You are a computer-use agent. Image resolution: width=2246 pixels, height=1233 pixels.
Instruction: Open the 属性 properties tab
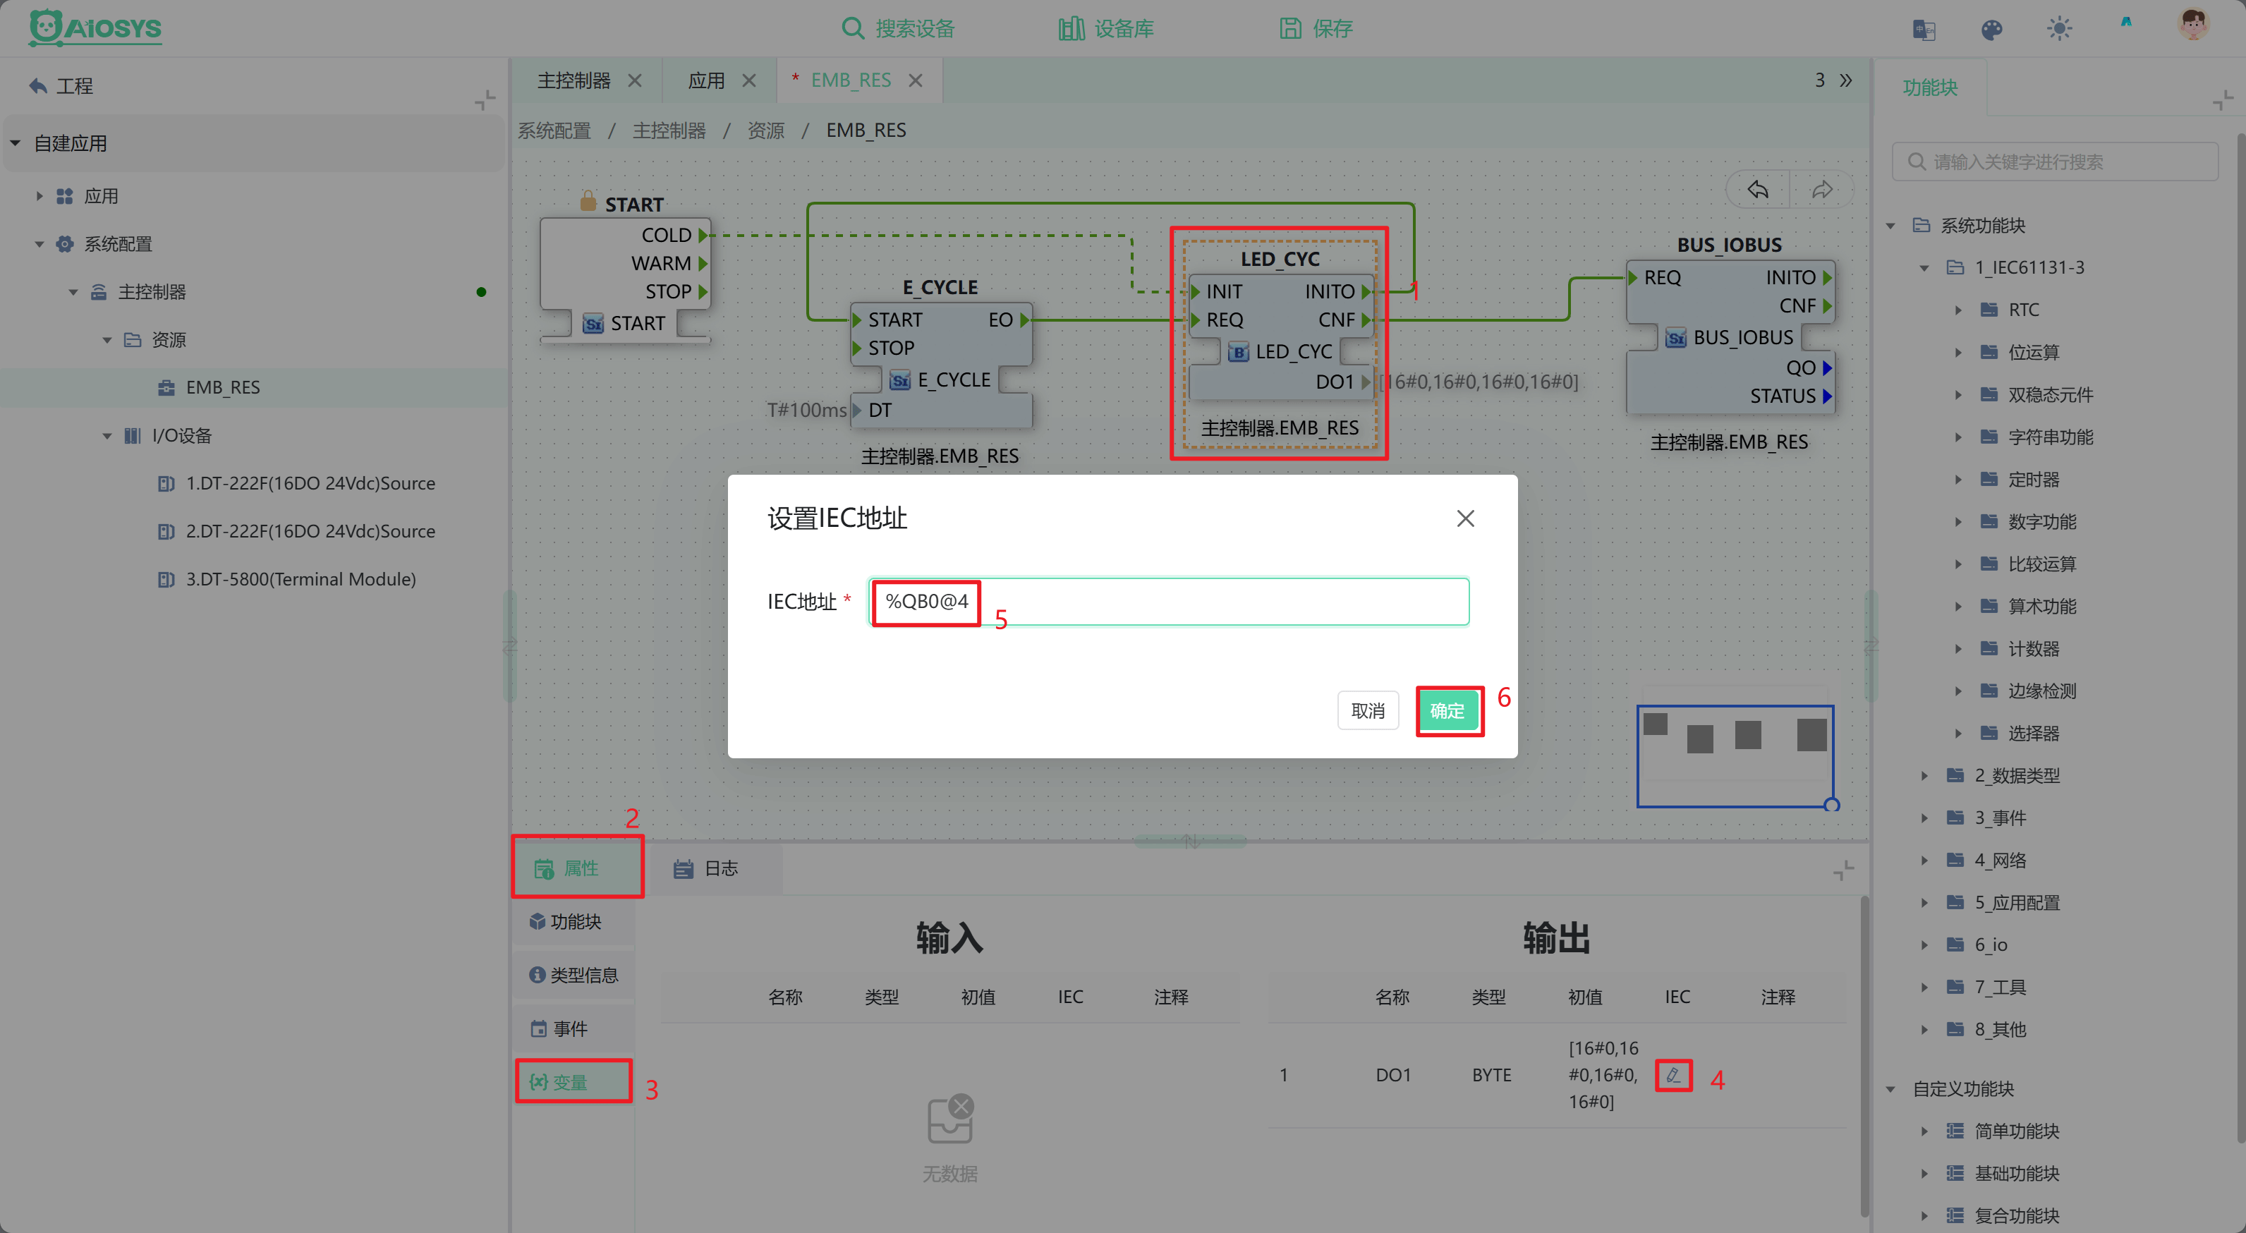(577, 868)
